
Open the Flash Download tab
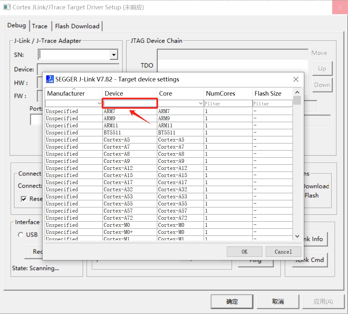tap(77, 26)
